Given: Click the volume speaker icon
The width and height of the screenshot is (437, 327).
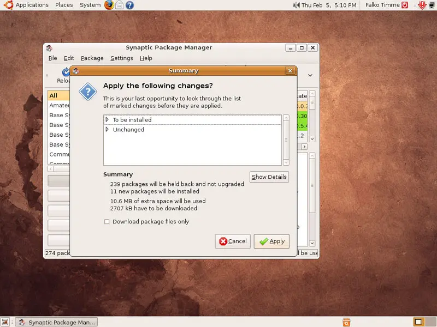Looking at the screenshot, I should tap(296, 5).
